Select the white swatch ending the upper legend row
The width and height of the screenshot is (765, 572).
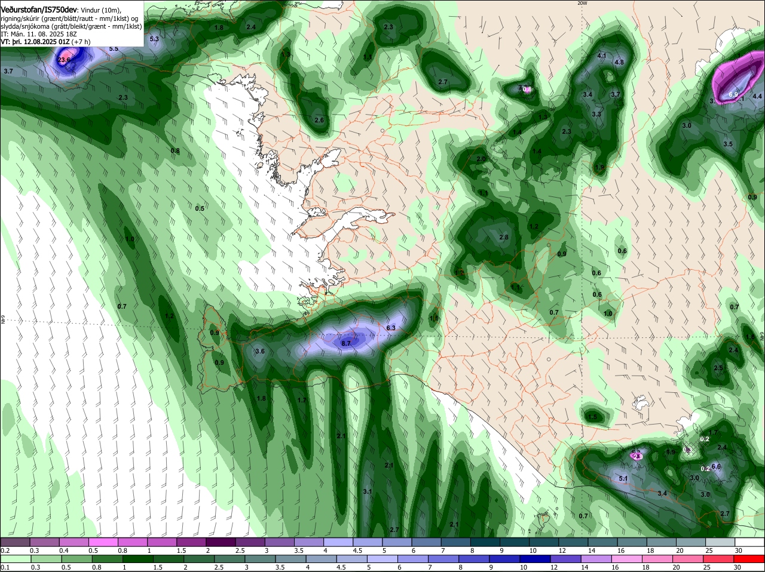click(749, 542)
